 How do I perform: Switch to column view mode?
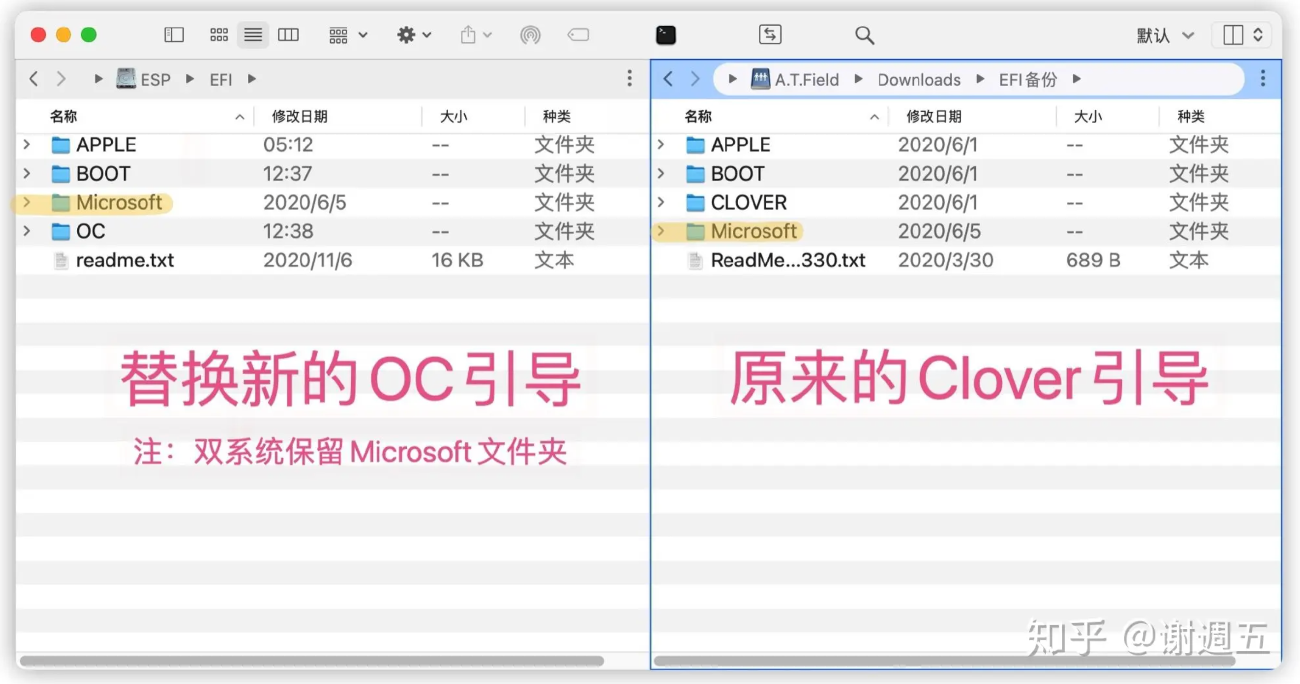point(288,35)
